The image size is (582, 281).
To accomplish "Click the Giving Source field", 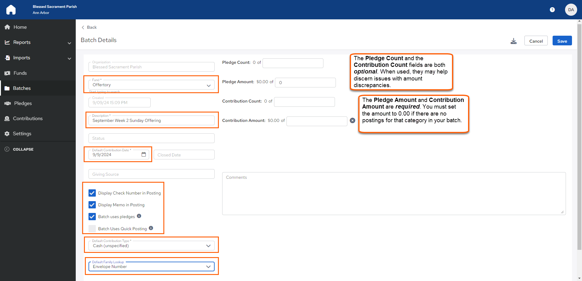I will point(152,174).
